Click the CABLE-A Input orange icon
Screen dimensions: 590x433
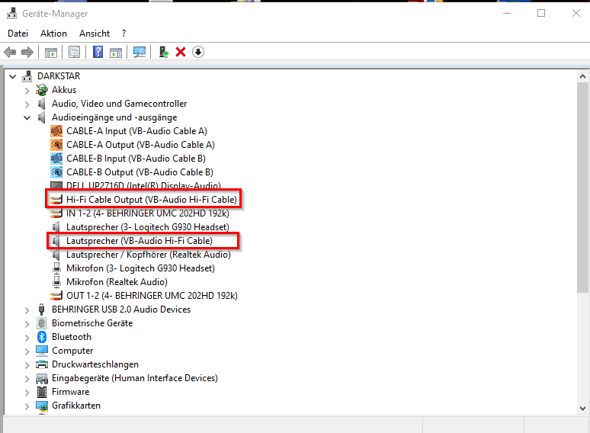(56, 131)
